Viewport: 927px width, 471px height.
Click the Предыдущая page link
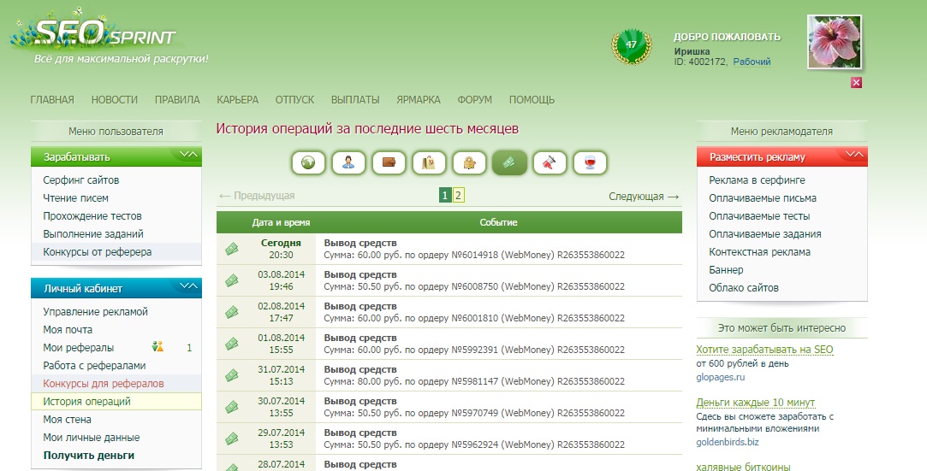point(257,196)
